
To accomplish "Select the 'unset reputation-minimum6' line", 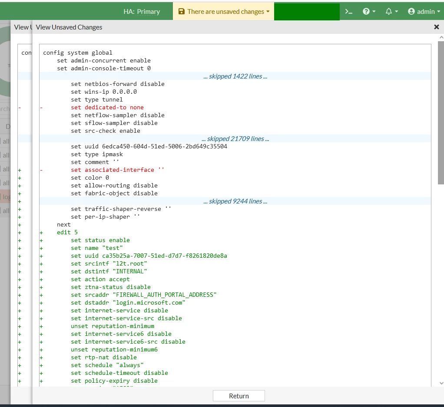I will [x=114, y=349].
